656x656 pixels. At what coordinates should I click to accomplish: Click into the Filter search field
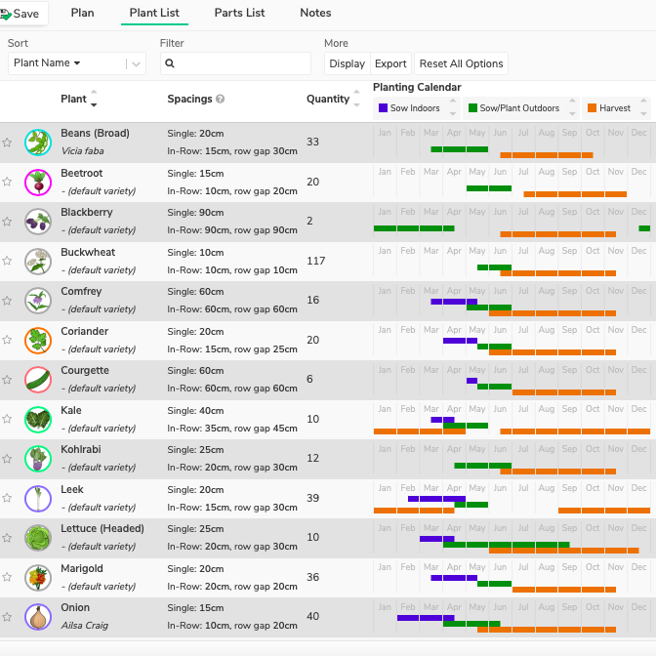click(x=235, y=63)
